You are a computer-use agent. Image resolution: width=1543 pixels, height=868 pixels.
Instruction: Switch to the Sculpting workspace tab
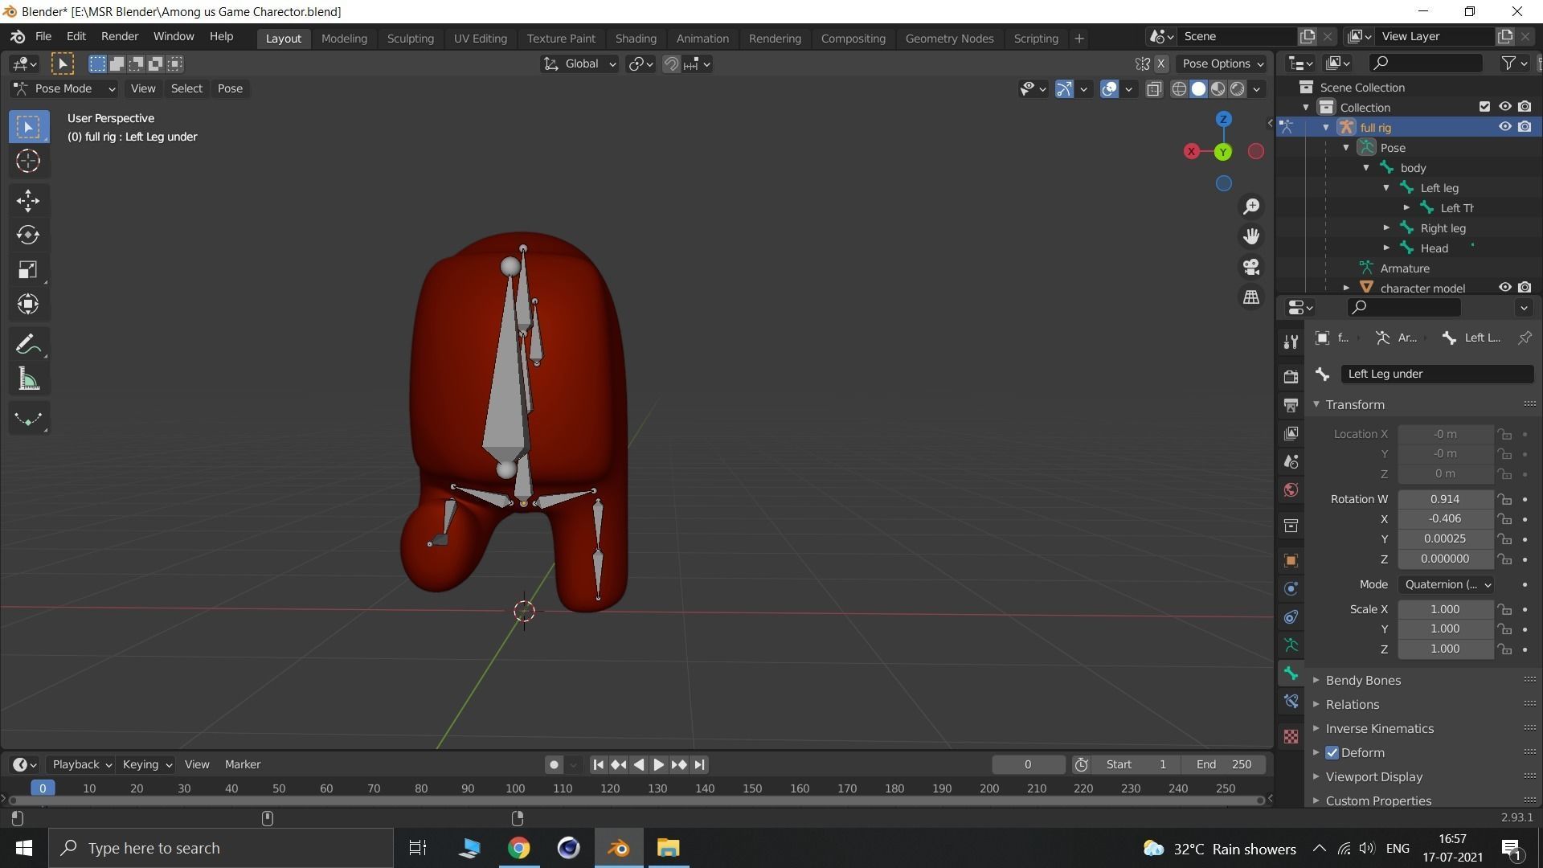[x=410, y=39]
